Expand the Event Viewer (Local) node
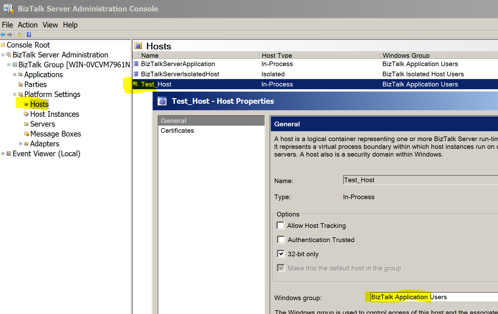The height and width of the screenshot is (314, 498). coord(3,153)
